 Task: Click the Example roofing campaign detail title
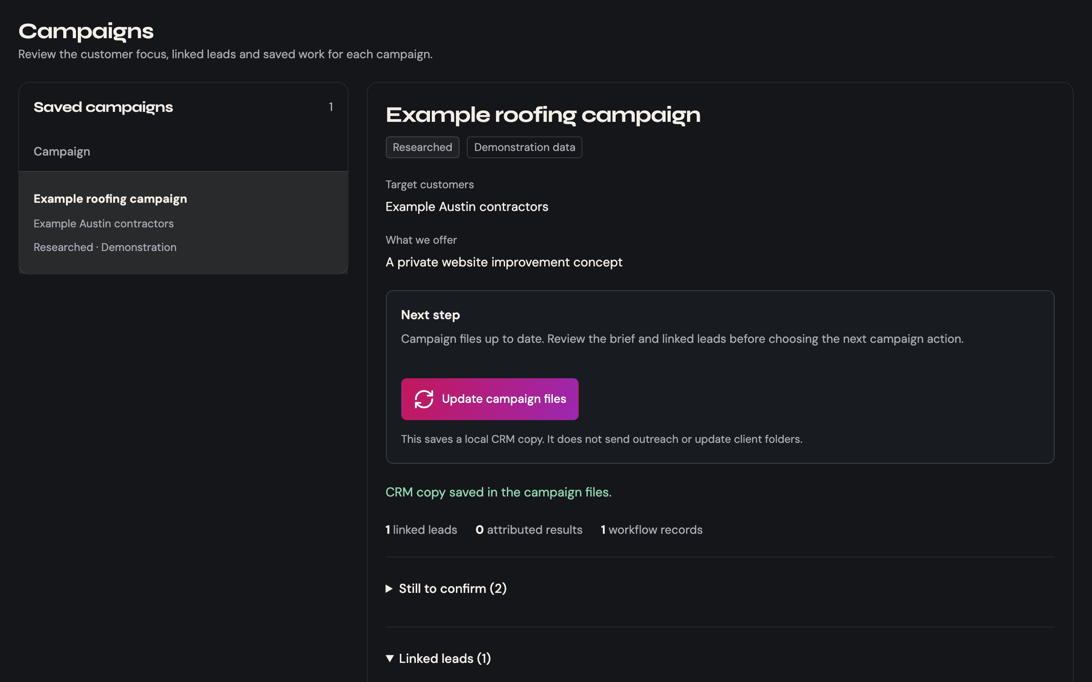pos(543,115)
